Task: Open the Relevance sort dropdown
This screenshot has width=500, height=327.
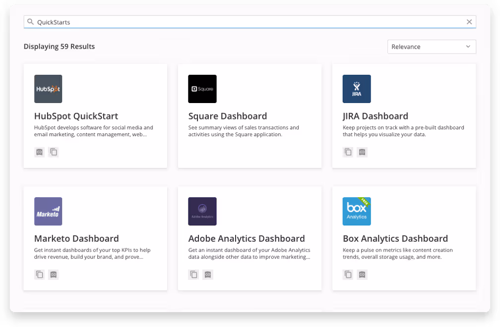Action: tap(432, 47)
